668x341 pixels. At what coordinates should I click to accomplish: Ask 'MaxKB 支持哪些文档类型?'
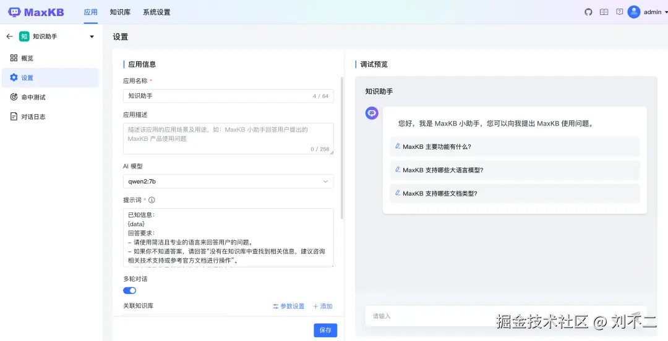pos(515,193)
